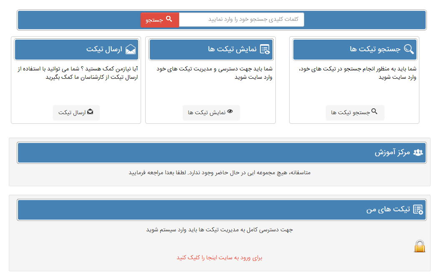Click the eye icon on نمایش تیکت ها button

pyautogui.click(x=230, y=112)
